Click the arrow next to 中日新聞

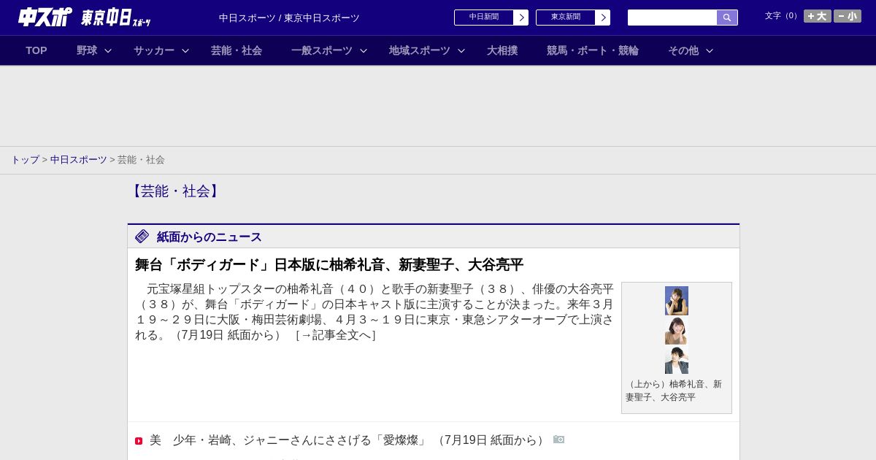coord(521,18)
